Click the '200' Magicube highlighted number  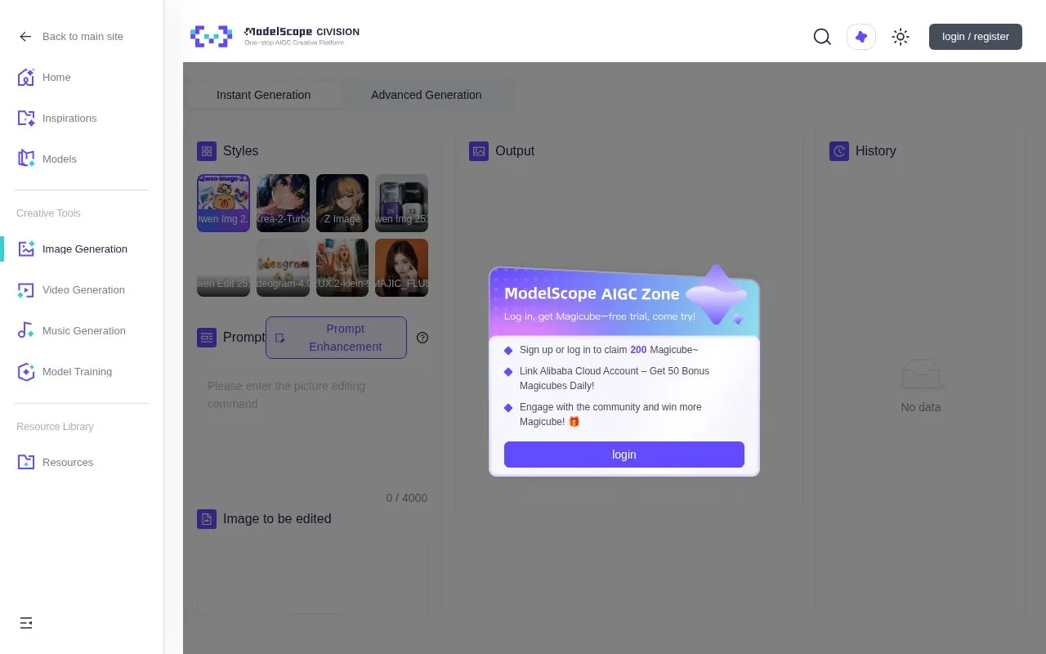coord(638,350)
